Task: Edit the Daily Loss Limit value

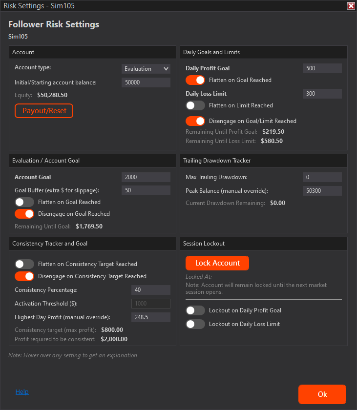Action: pos(322,93)
